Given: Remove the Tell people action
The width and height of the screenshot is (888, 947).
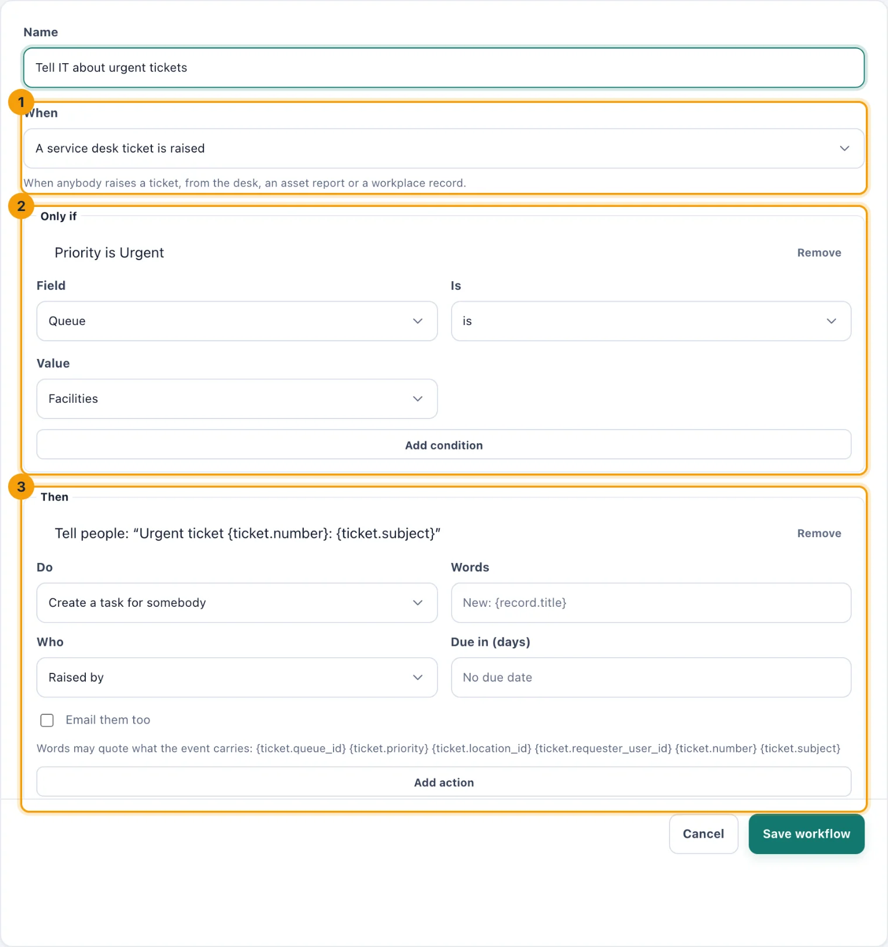Looking at the screenshot, I should pos(819,533).
